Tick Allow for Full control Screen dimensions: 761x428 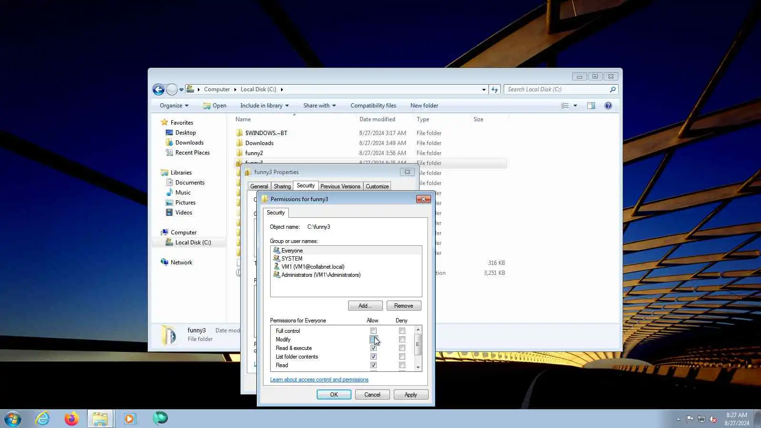pos(373,331)
